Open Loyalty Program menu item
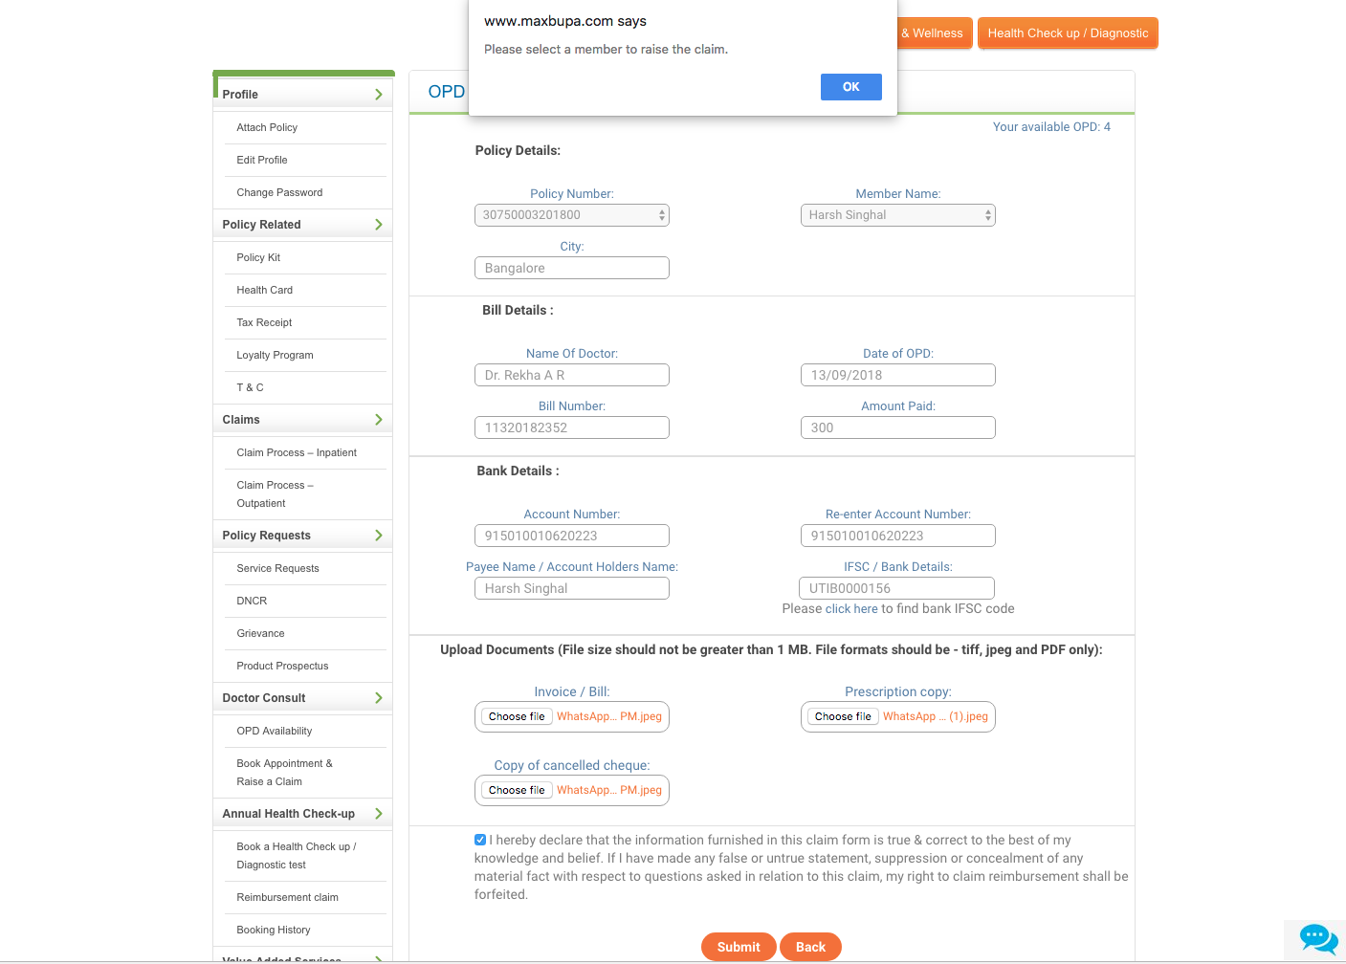 (x=275, y=355)
